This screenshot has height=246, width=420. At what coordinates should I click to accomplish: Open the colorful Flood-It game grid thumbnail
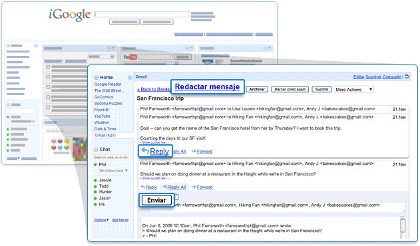pos(80,149)
